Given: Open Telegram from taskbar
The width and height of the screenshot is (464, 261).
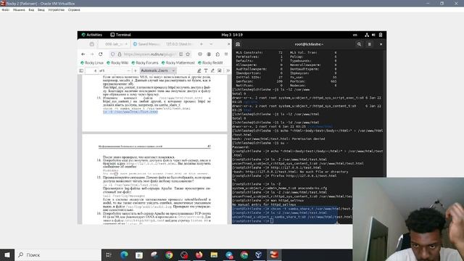Looking at the screenshot, I should tap(229, 254).
